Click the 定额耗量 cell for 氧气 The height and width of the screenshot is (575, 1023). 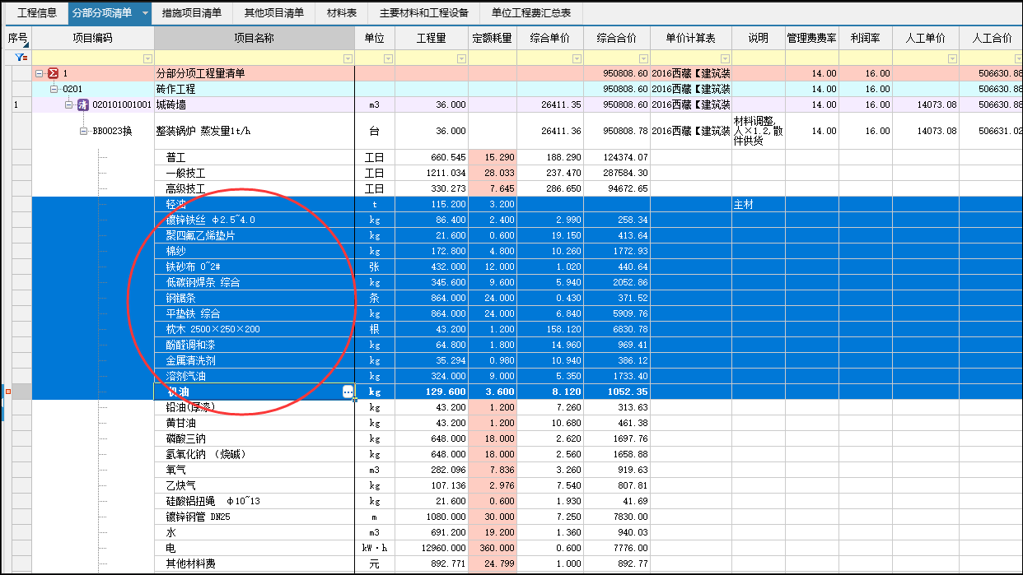pos(493,470)
